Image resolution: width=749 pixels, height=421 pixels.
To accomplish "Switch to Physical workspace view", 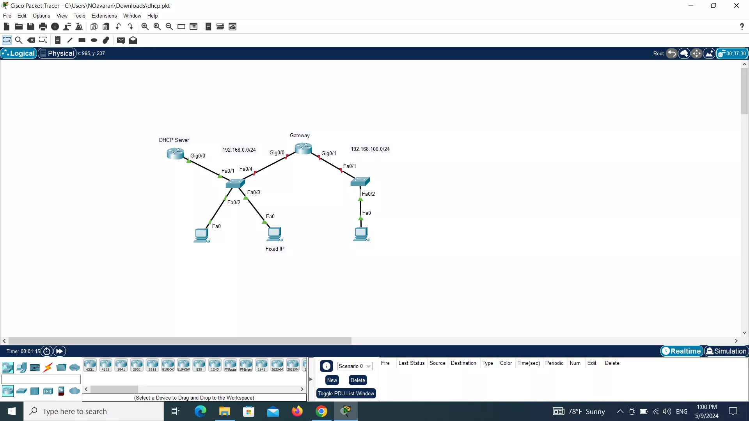I will pyautogui.click(x=57, y=53).
